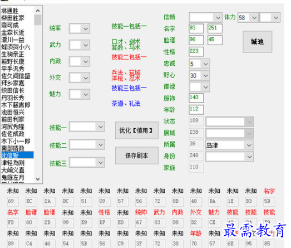Click the 性格 field containing 223
The width and height of the screenshot is (291, 248).
(196, 51)
